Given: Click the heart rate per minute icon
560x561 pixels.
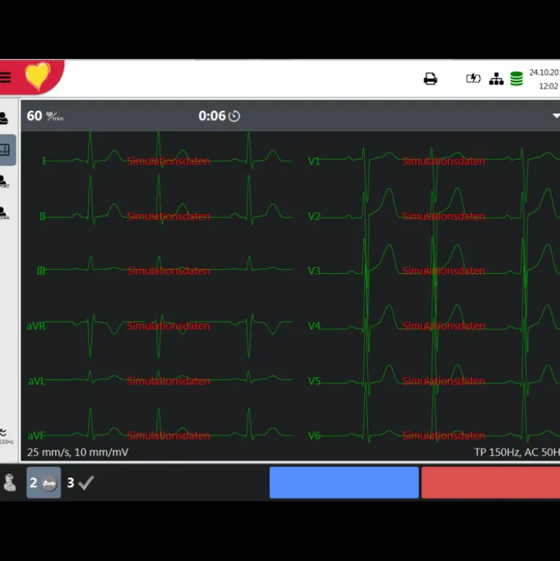Looking at the screenshot, I should click(x=55, y=116).
